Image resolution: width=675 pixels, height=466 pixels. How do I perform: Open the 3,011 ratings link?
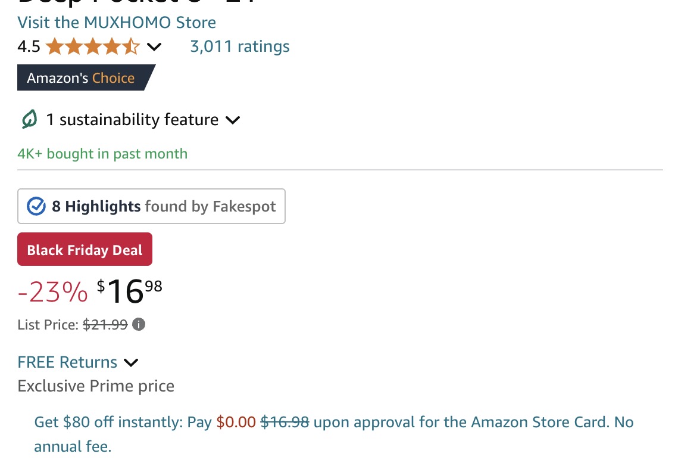(240, 46)
